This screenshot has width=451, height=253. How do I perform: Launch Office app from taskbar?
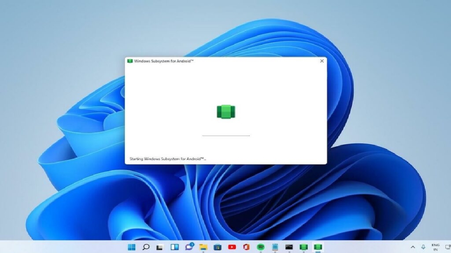[x=246, y=247]
